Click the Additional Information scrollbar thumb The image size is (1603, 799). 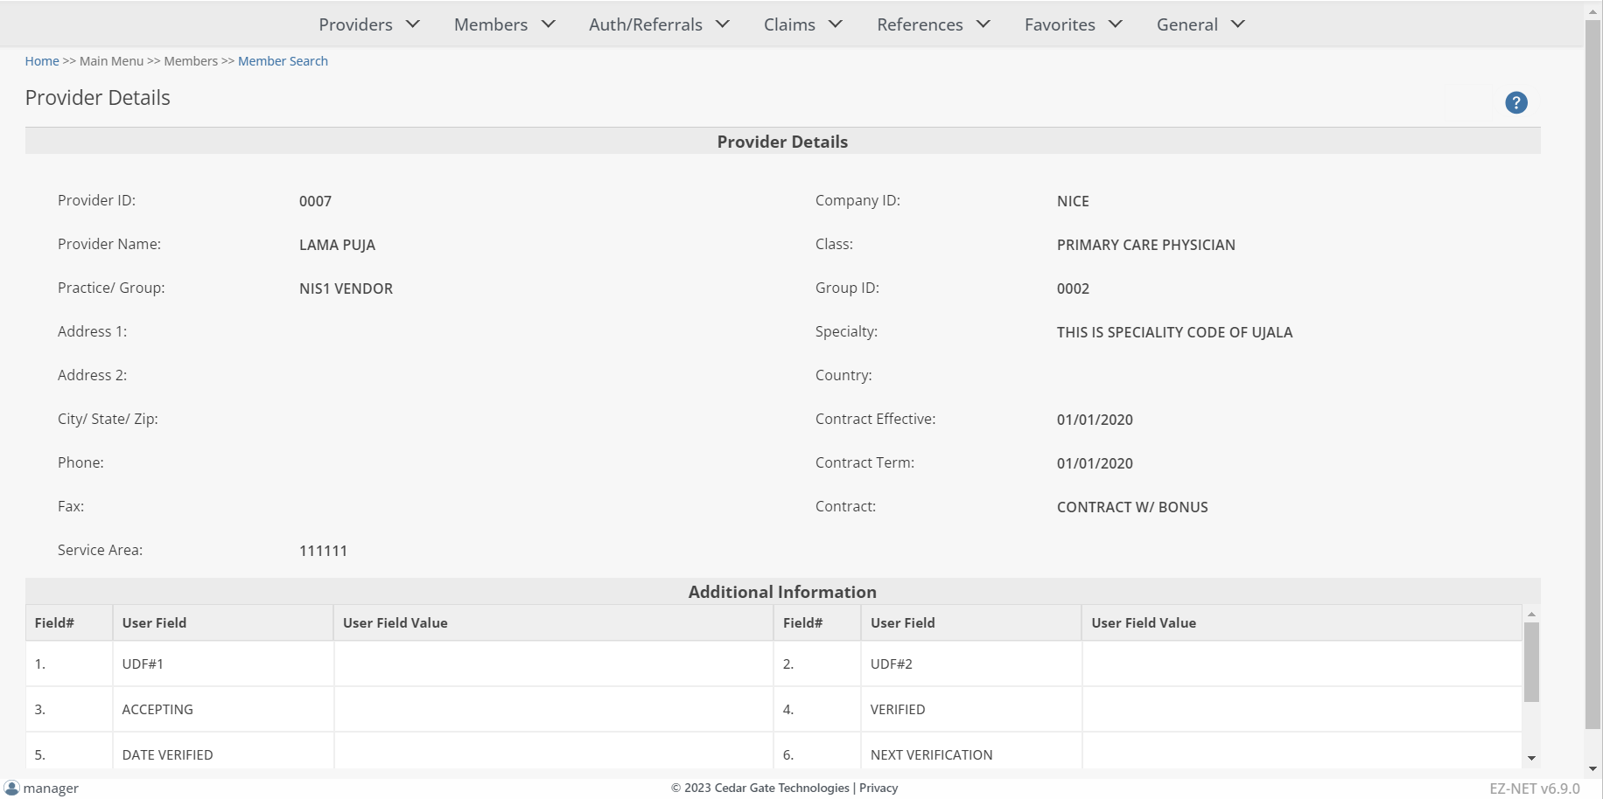coord(1531,662)
